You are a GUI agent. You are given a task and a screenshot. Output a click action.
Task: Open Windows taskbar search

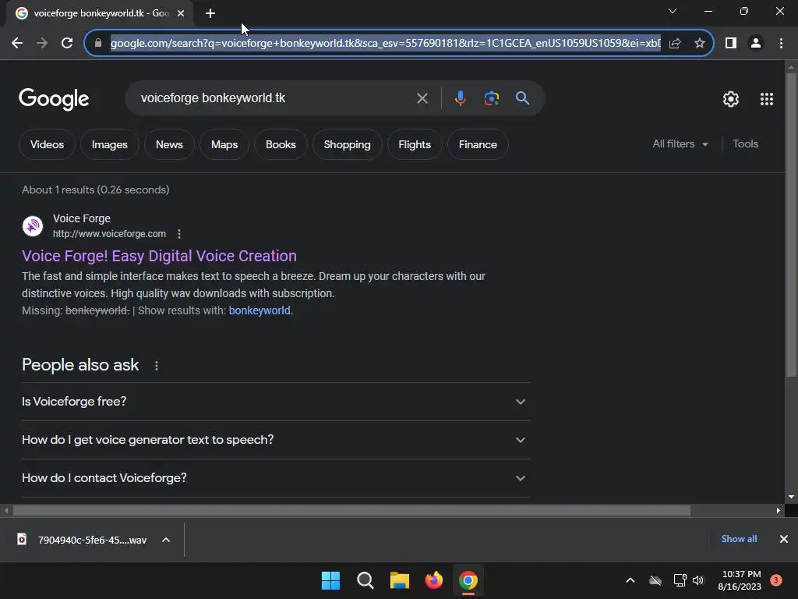pos(365,580)
